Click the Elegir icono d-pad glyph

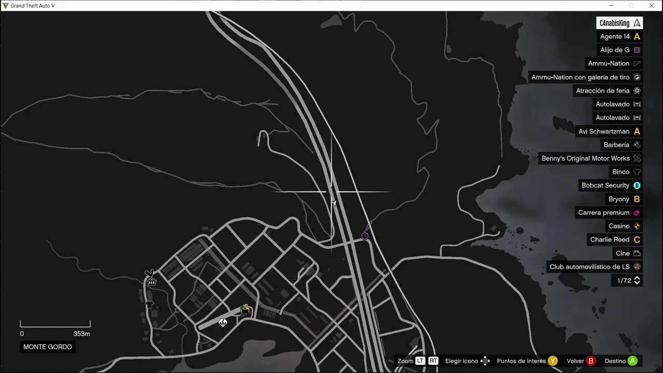tap(485, 361)
